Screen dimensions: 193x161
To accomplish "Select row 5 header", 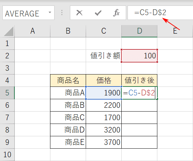I will [x=7, y=93].
